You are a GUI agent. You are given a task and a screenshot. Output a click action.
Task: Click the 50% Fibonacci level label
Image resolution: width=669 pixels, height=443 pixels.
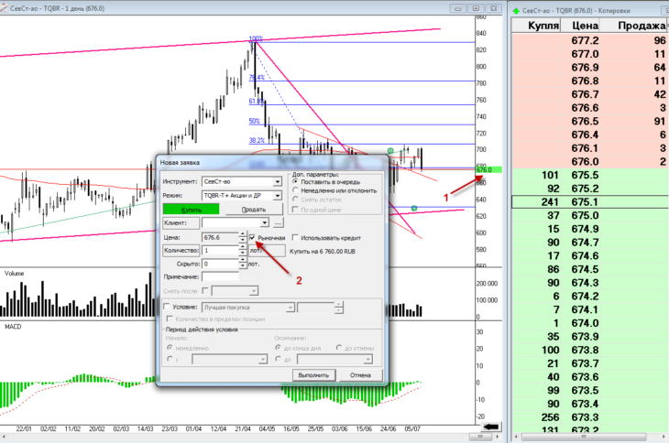coord(254,121)
